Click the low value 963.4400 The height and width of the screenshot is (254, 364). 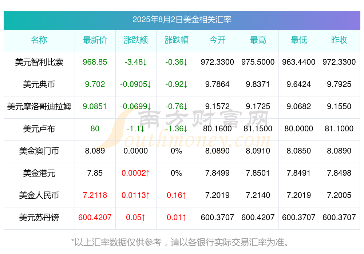(299, 62)
